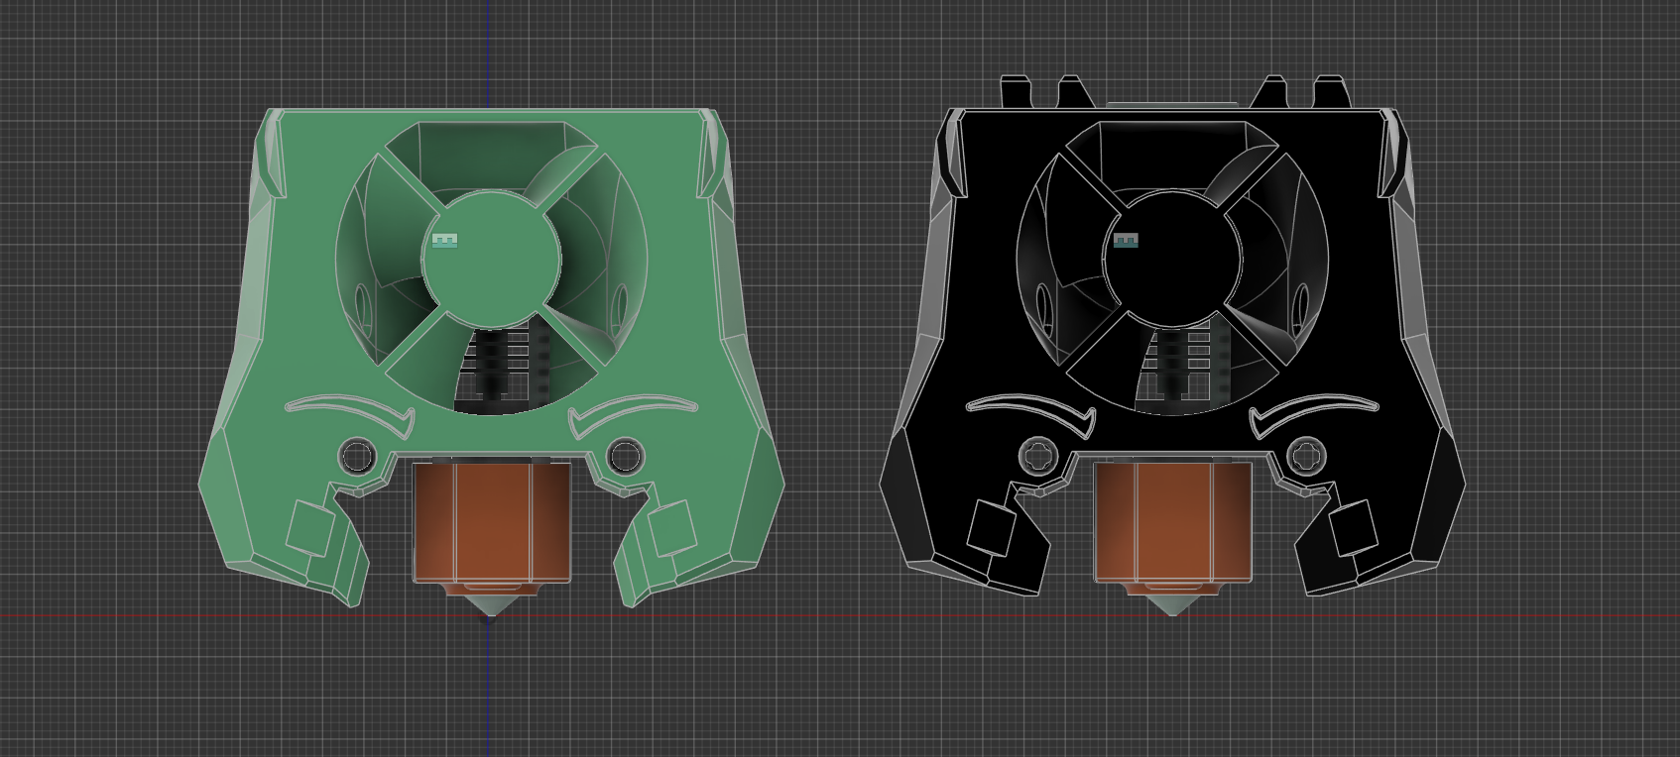
Task: Pick the orange heater block under black shroud
Action: click(x=1172, y=522)
